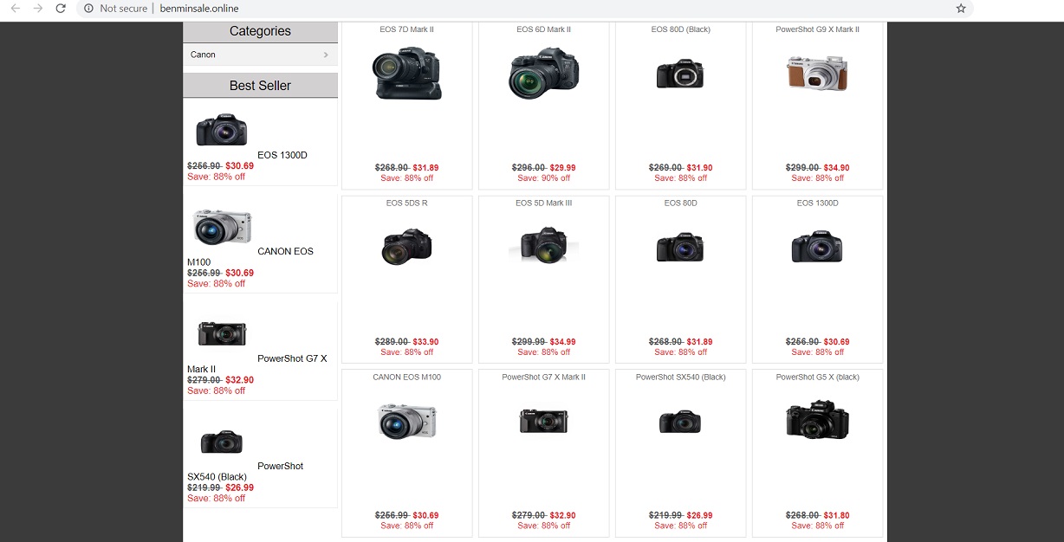Click the $31.89 price under EOS 7D Mark II
Viewport: 1064px width, 542px height.
[x=425, y=168]
